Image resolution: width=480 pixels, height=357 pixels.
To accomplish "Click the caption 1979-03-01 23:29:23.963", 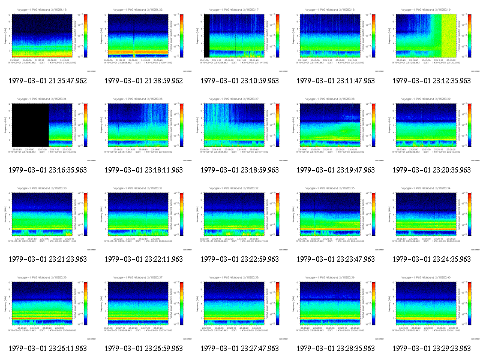I will point(431,349).
